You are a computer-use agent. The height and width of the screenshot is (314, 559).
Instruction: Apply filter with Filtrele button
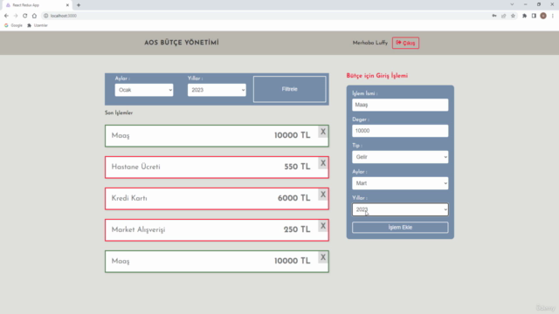click(x=289, y=89)
